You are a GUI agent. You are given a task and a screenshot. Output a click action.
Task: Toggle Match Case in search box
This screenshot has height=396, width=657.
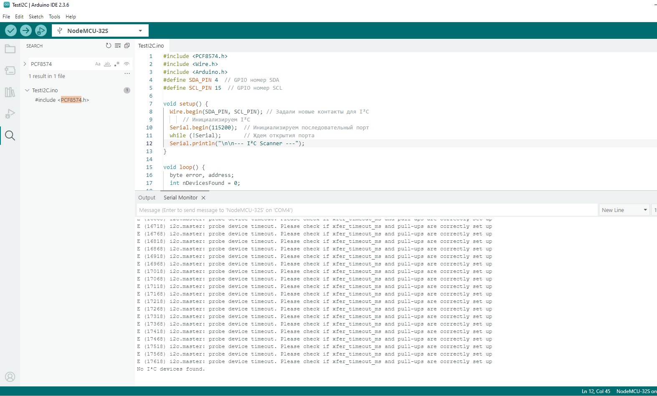pyautogui.click(x=98, y=64)
